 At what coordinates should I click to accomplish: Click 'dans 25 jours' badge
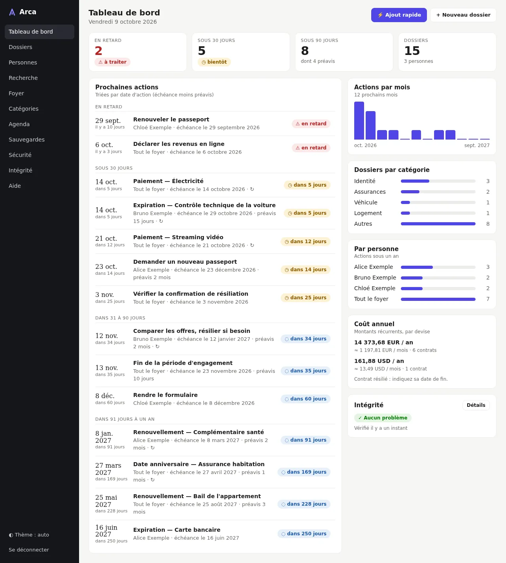(x=306, y=298)
